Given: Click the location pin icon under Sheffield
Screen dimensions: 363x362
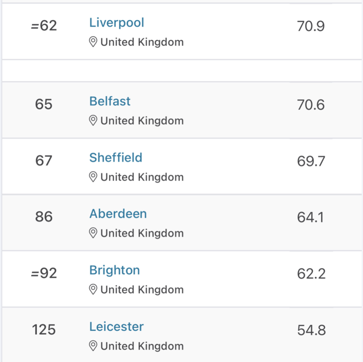Looking at the screenshot, I should click(x=93, y=177).
